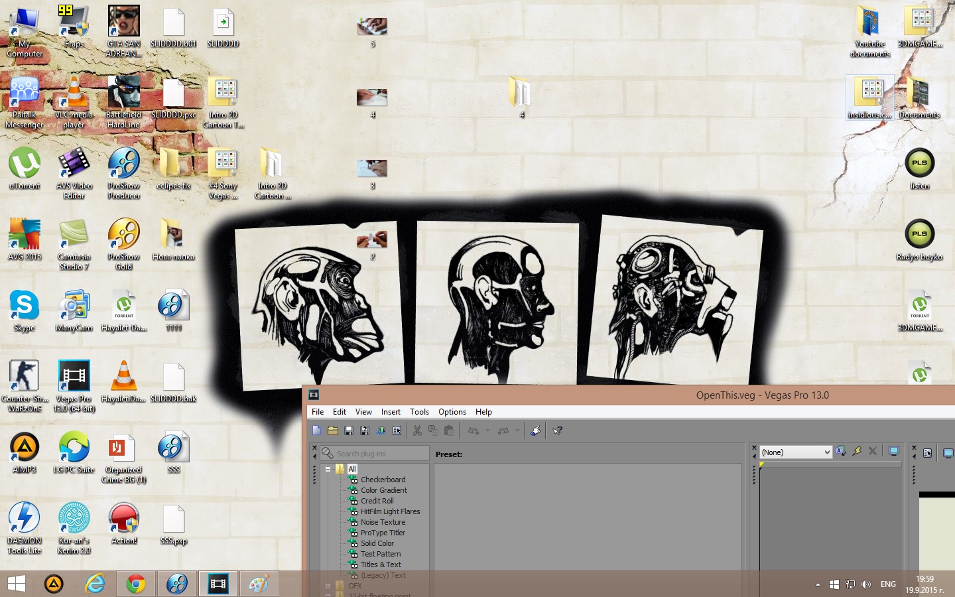955x597 pixels.
Task: Open the Action! desktop shortcut
Action: pyautogui.click(x=124, y=524)
